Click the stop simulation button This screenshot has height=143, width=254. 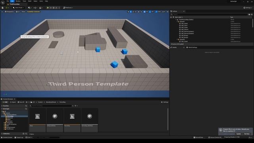point(54,8)
